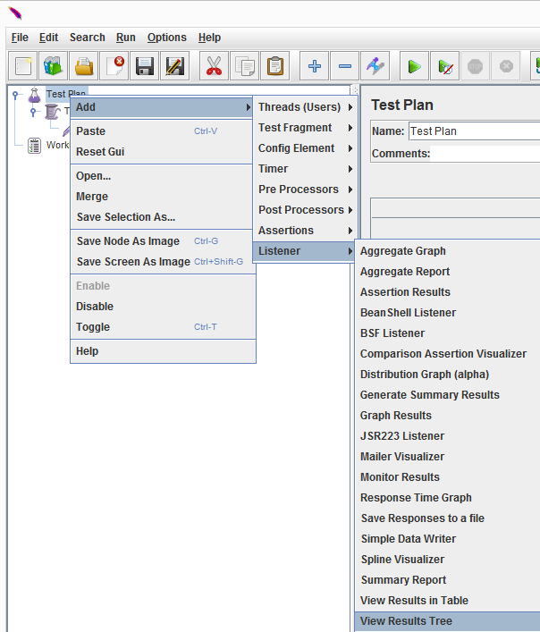Choose Save Selection As... entry
Screen dimensions: 540x632
163,217
